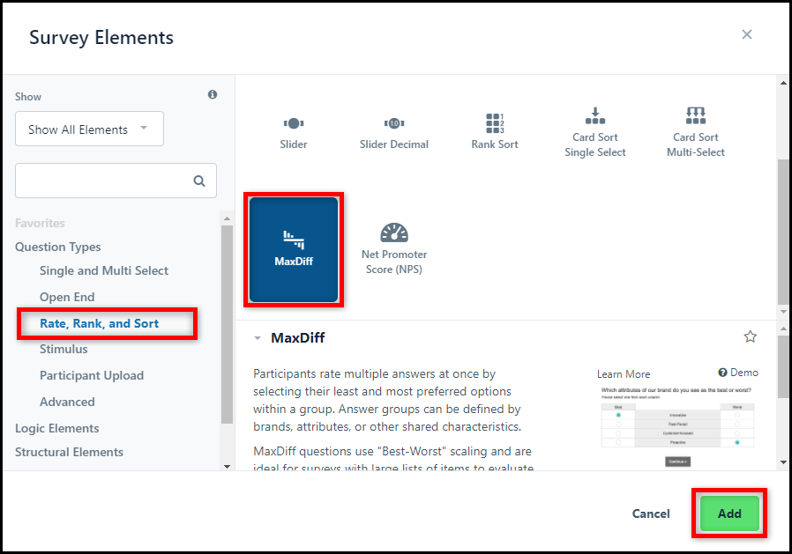Click the search magnifier icon
This screenshot has height=554, width=792.
(x=199, y=181)
